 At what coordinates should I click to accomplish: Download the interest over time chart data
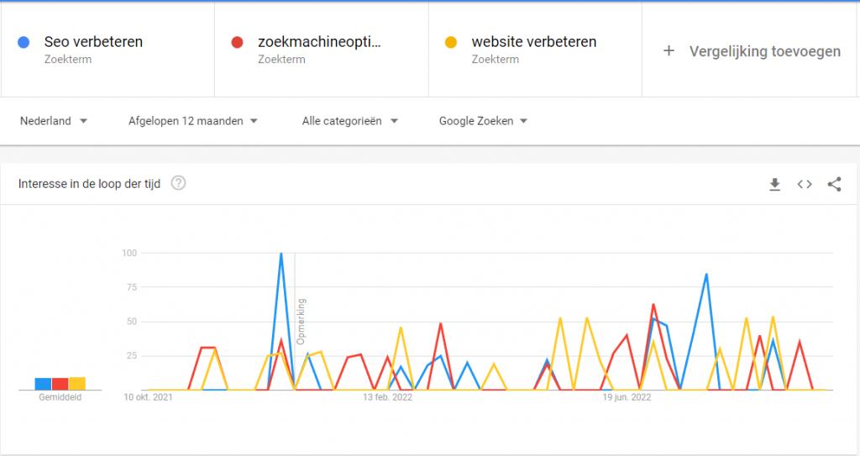point(774,185)
